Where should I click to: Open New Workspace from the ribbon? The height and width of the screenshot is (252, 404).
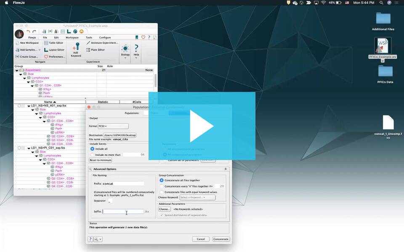point(27,43)
